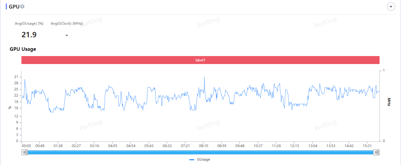Click the GPU section heading text
Image resolution: width=401 pixels, height=165 pixels.
pyautogui.click(x=14, y=6)
